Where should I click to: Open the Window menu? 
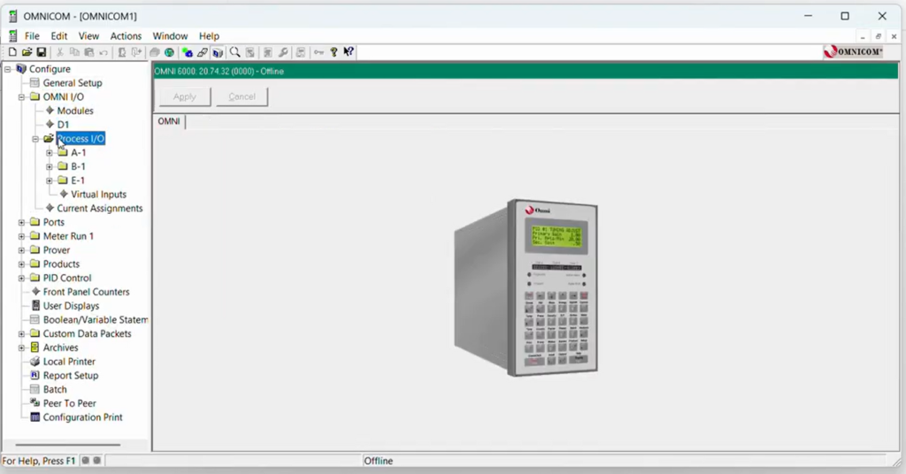(x=170, y=36)
